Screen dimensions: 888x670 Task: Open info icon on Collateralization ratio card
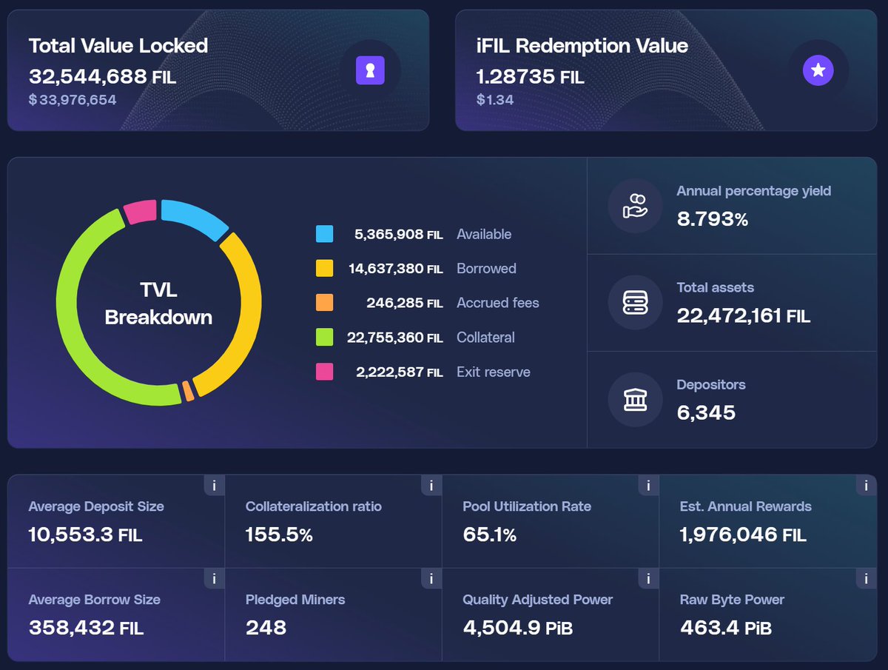(431, 486)
